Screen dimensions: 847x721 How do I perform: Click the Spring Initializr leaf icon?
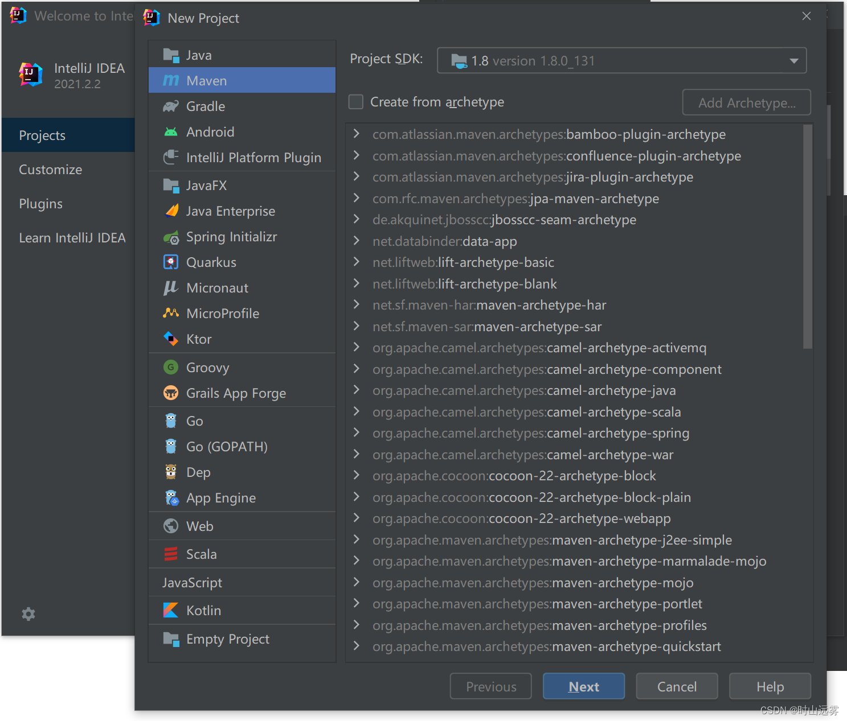(171, 237)
